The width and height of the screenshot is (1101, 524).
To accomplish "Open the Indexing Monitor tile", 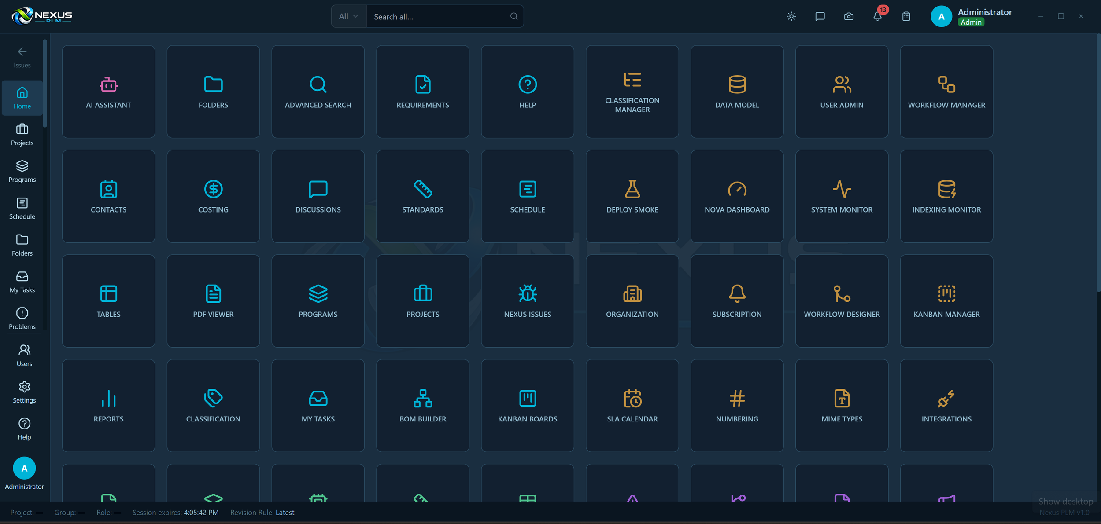I will pos(946,196).
